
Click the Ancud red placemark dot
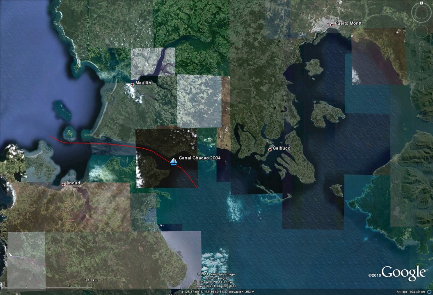click(x=63, y=184)
